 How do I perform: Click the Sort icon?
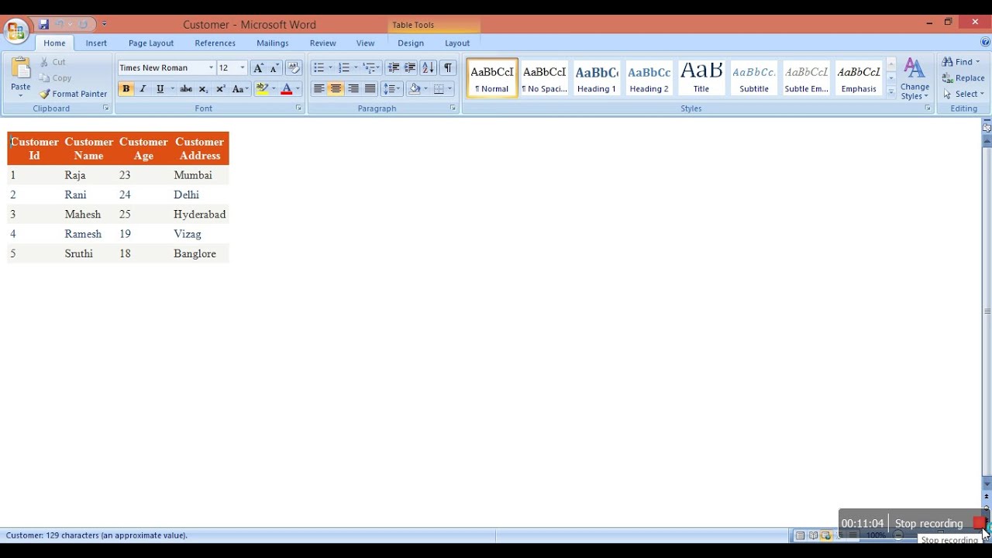[428, 68]
